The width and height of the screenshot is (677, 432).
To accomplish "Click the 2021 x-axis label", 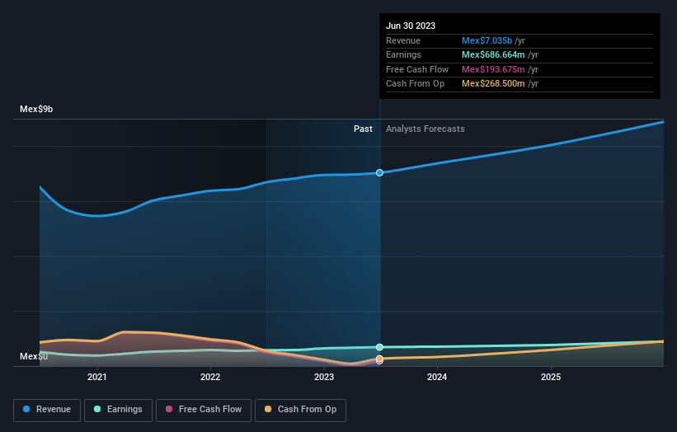I will [x=97, y=377].
